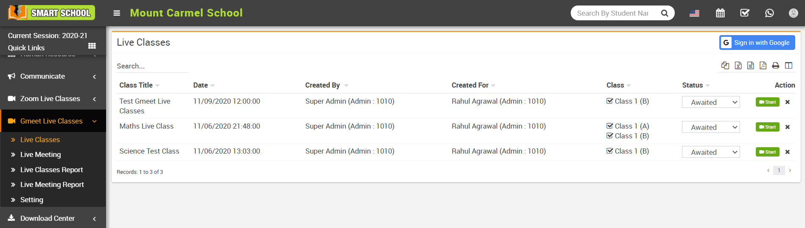805x228 pixels.
Task: Open Live Meeting Report in sidebar
Action: point(52,185)
